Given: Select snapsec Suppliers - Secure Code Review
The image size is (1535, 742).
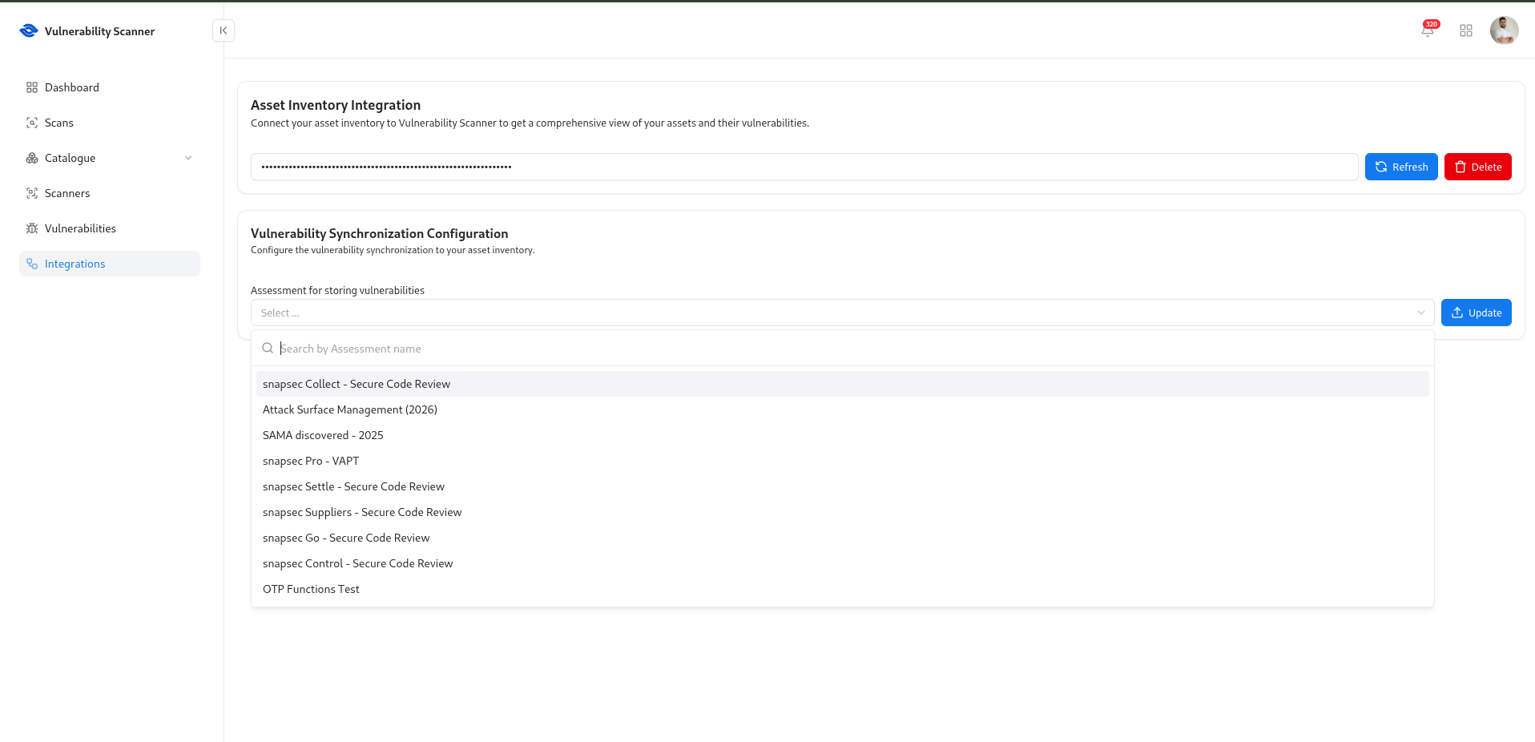Looking at the screenshot, I should 842,512.
